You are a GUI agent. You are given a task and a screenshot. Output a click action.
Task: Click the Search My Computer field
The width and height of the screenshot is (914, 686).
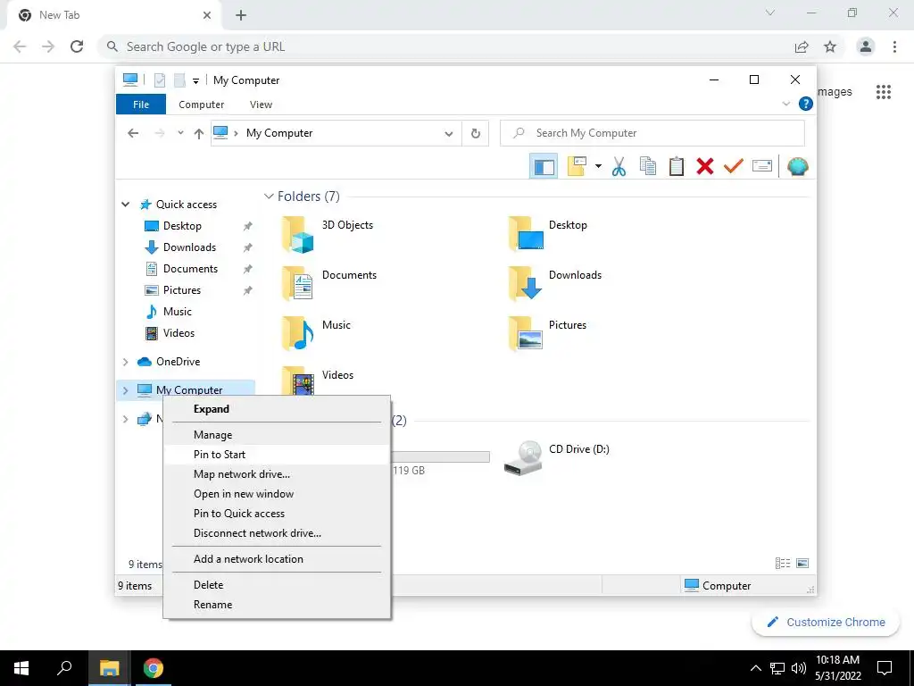point(652,133)
